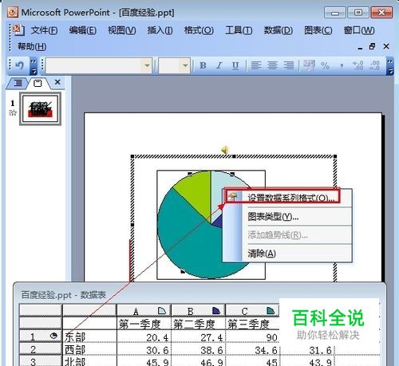
Task: Click the 第一季度 cell
Action: 144,324
